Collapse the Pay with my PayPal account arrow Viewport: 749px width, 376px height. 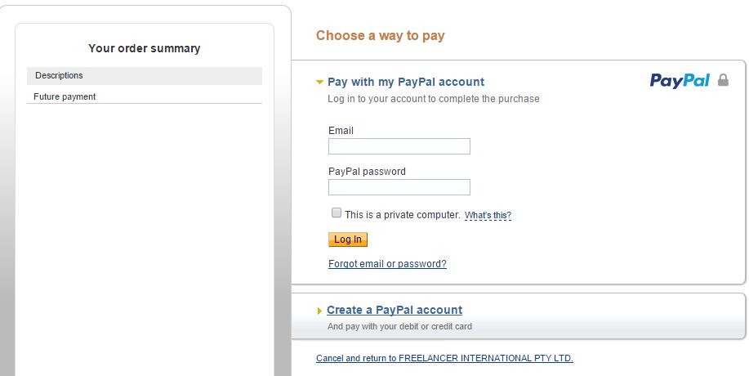(x=320, y=82)
